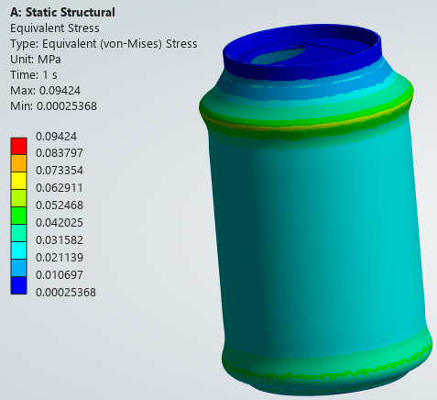437x400 pixels.
Task: Select the legend value 0.010697
Action: (60, 275)
